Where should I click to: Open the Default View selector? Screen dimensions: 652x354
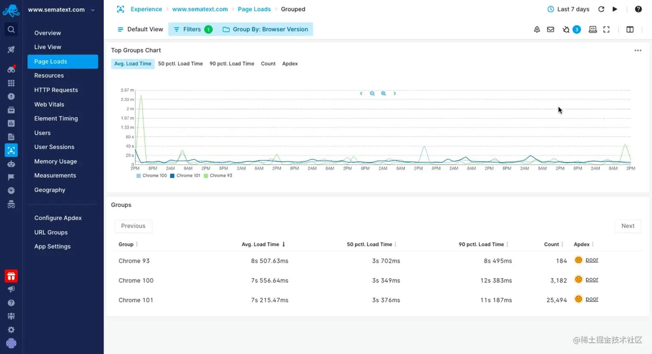tap(140, 29)
